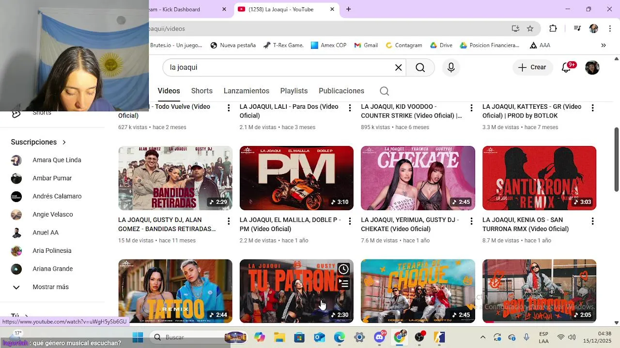Switch to the Publicaciones tab

341,91
